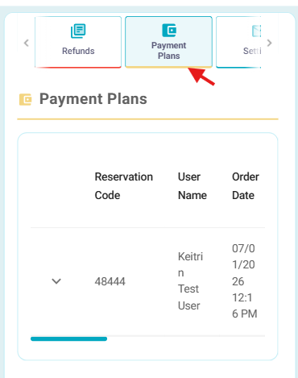Expand the row for reservation 48444
This screenshot has width=298, height=378.
coord(56,281)
